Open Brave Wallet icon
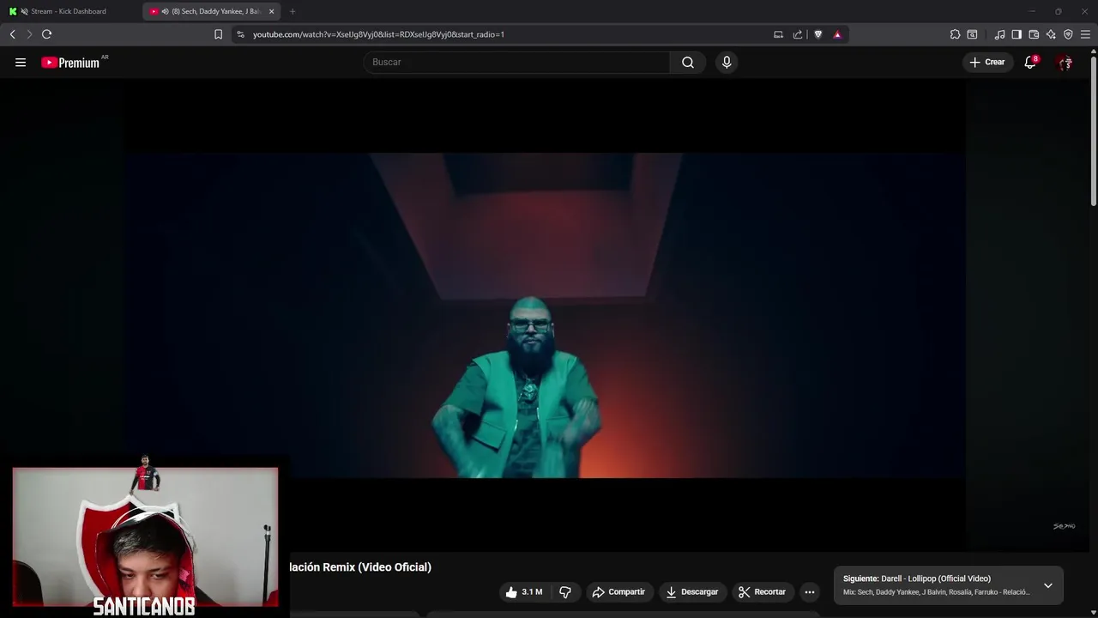Viewport: 1098px width, 618px height. coord(1034,34)
